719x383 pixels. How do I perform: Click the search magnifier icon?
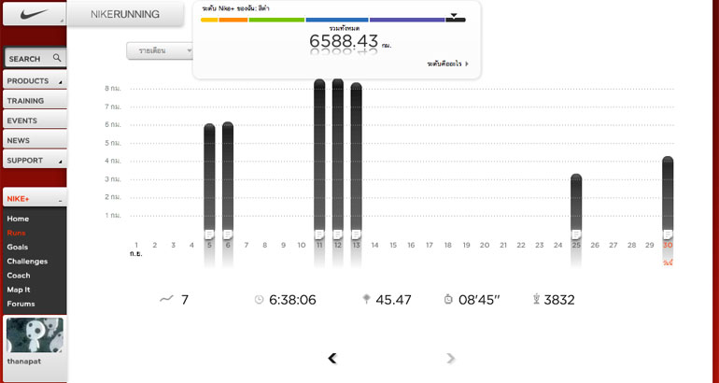tap(57, 58)
